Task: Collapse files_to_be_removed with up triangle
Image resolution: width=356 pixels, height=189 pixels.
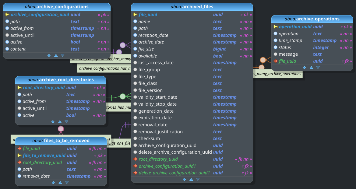Action: [x=60, y=183]
